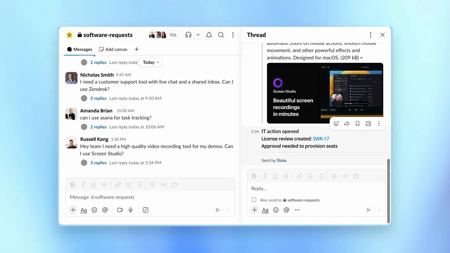Open emoji picker in channel composer
The width and height of the screenshot is (450, 253).
[x=94, y=210]
